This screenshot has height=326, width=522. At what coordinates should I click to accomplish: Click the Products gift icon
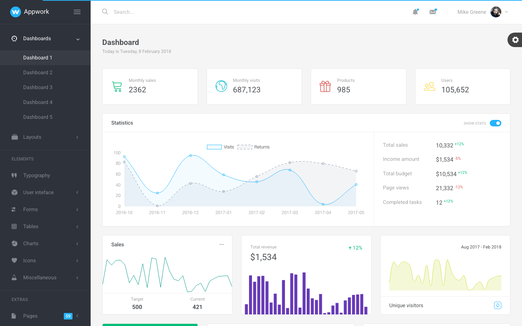325,86
